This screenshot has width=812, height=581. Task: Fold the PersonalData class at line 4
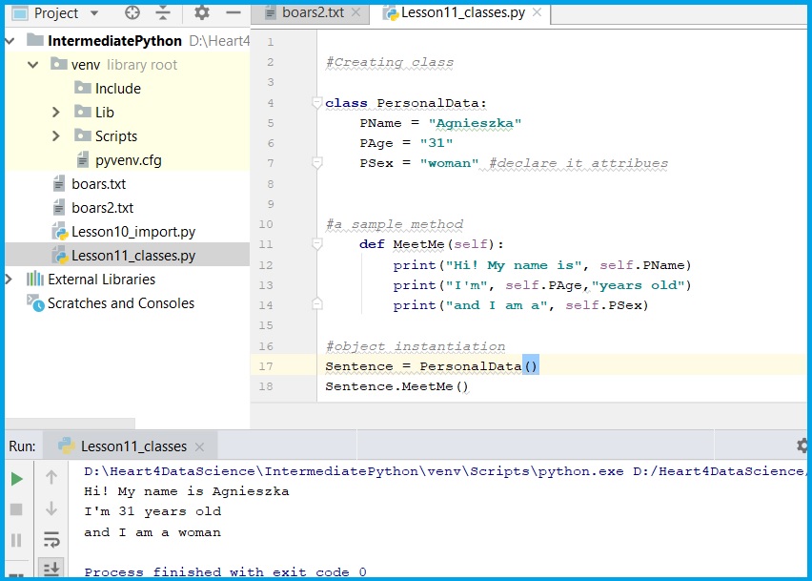(317, 103)
